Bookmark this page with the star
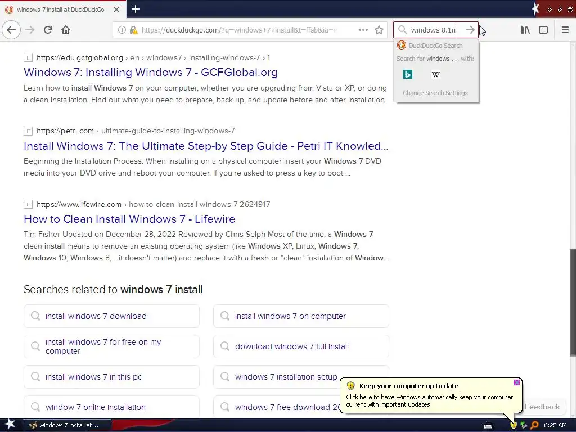Viewport: 576px width, 432px height. pyautogui.click(x=379, y=30)
